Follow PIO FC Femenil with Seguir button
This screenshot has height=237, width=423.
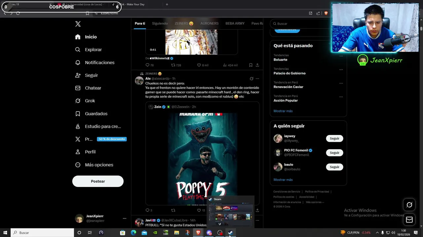click(x=334, y=153)
